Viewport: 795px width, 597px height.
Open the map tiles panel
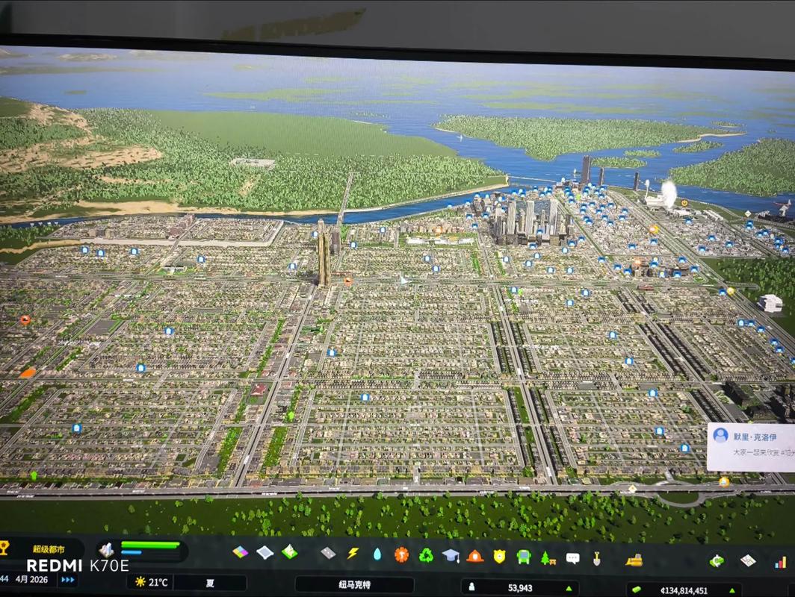(x=747, y=560)
